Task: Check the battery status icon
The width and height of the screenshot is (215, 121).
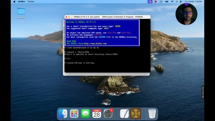Action: 167,2
